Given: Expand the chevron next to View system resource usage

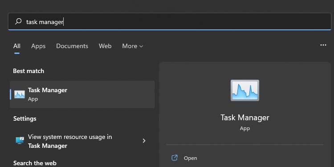Looking at the screenshot, I should 144,141.
